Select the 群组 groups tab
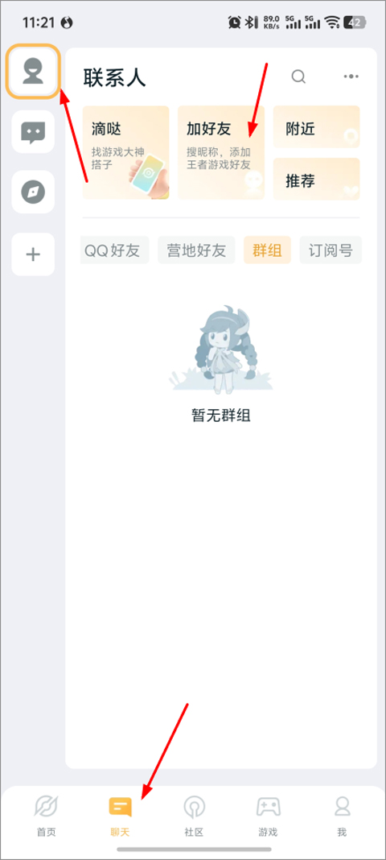 click(x=267, y=250)
